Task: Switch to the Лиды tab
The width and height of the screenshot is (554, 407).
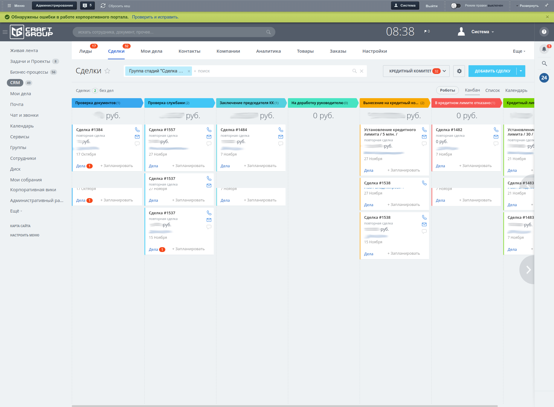Action: click(x=86, y=51)
